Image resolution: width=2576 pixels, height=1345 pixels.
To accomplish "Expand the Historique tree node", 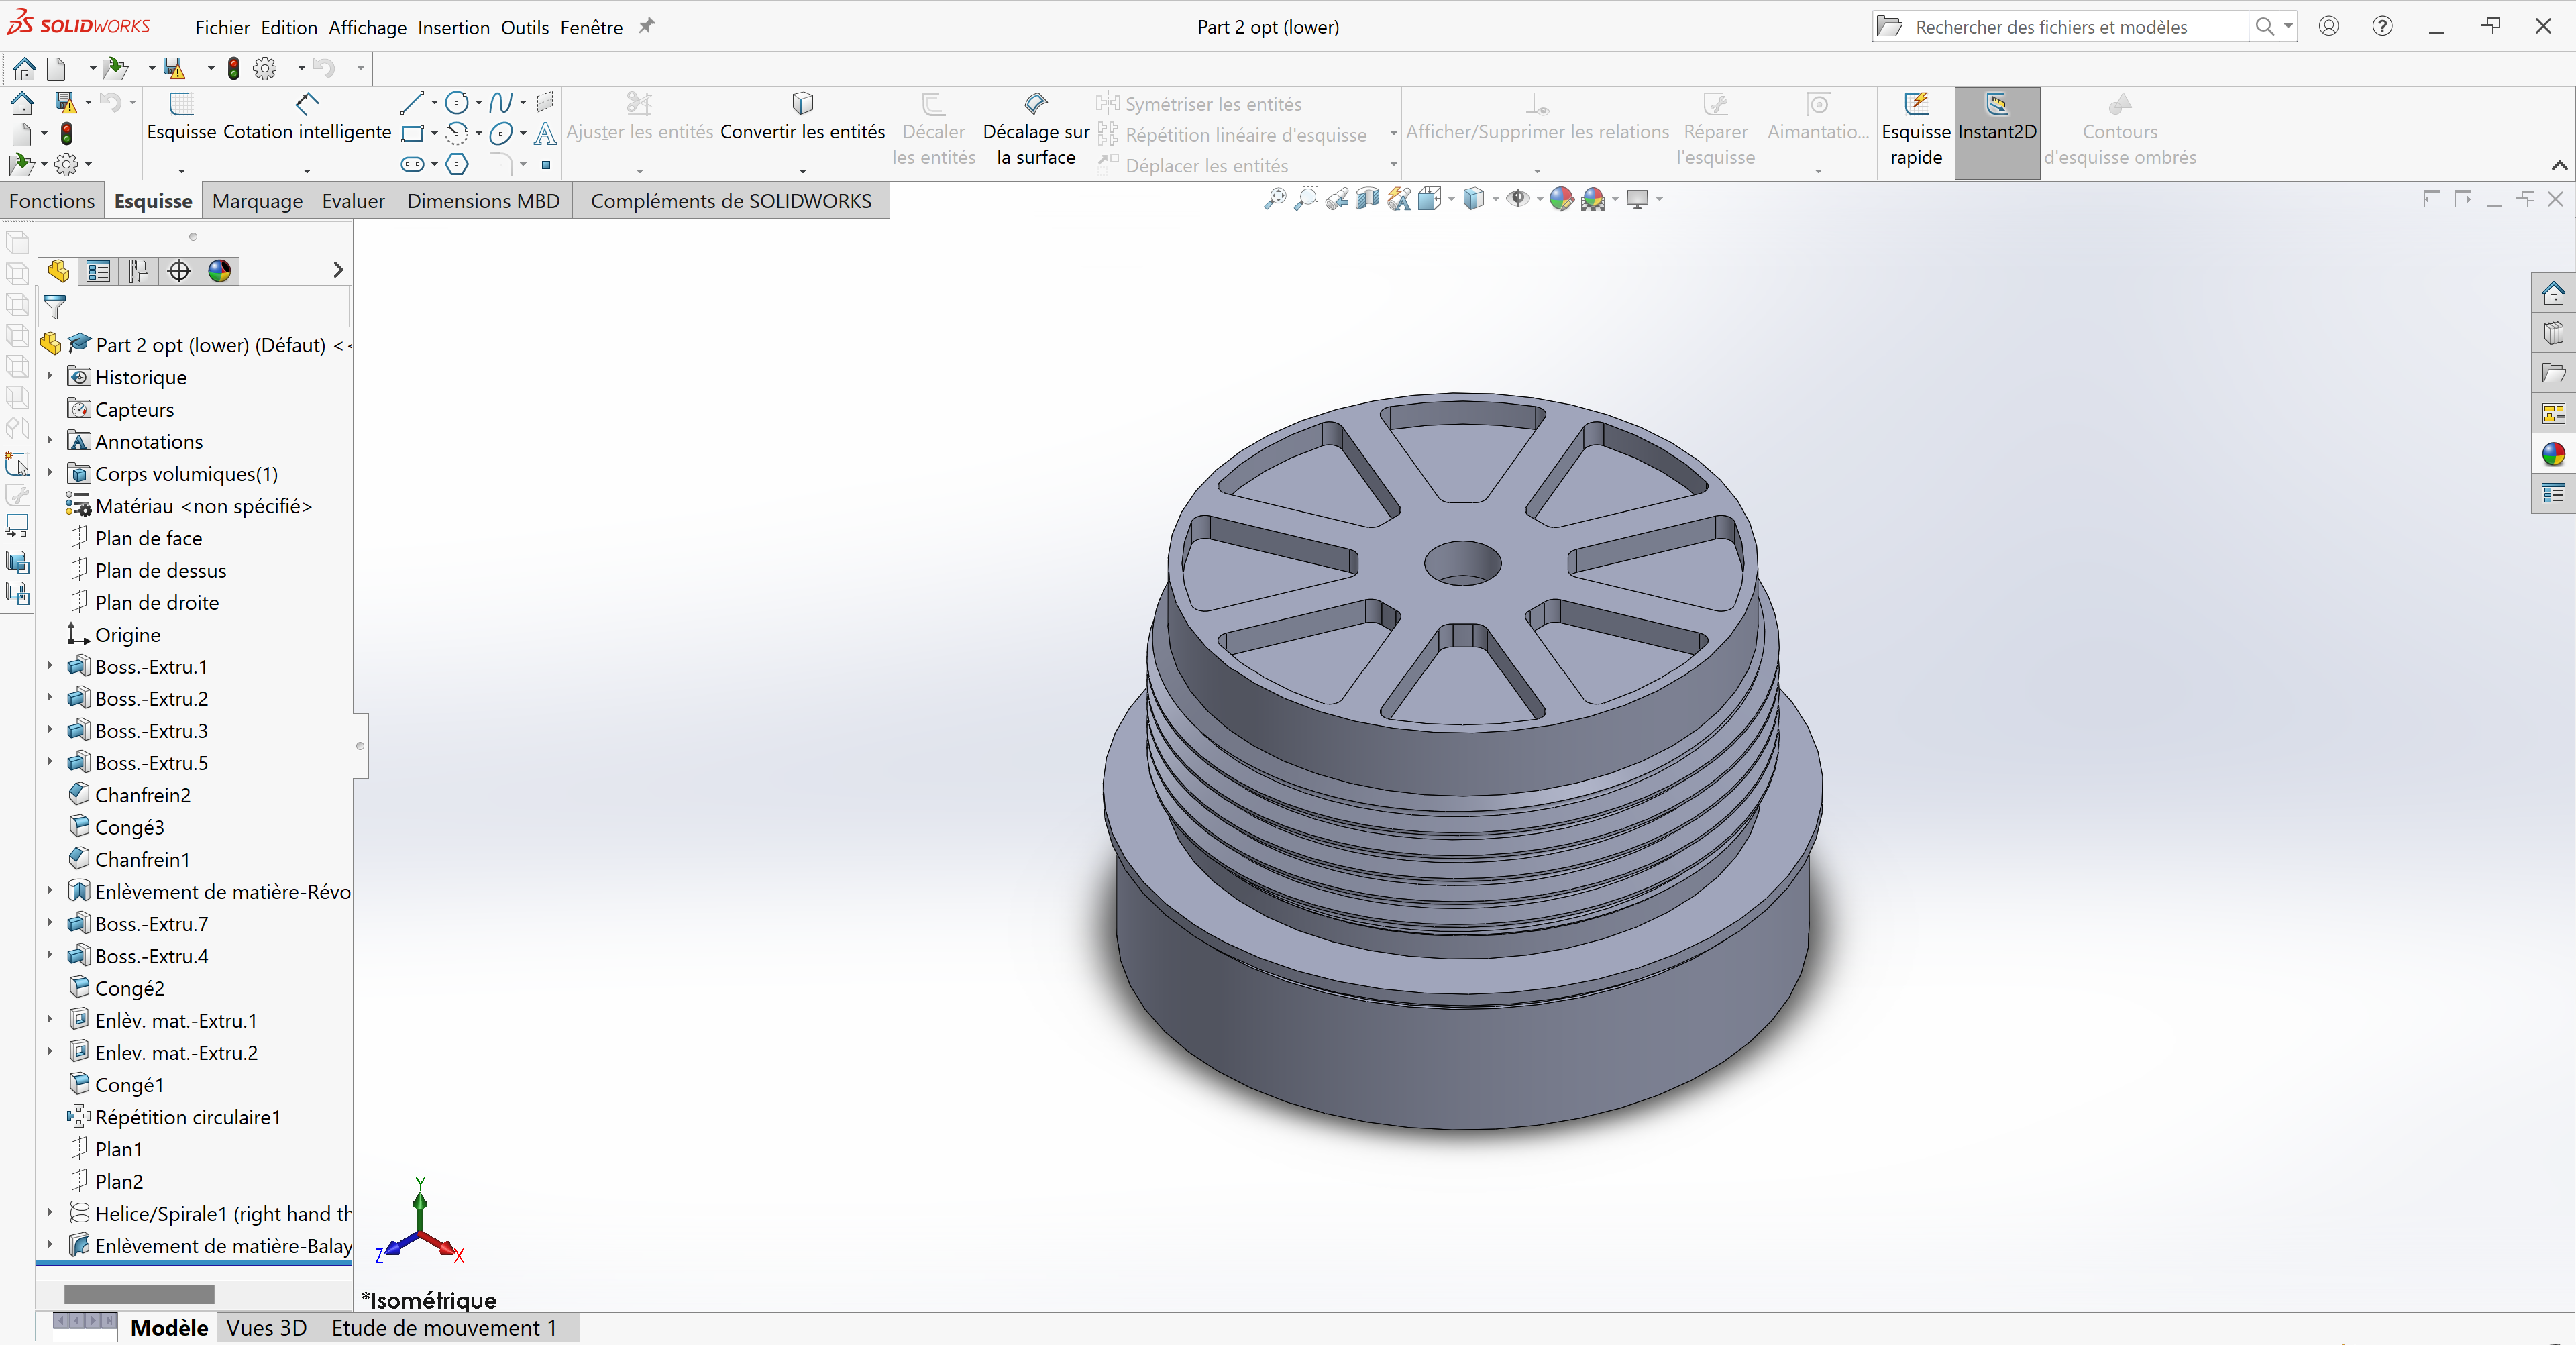I will tap(49, 377).
